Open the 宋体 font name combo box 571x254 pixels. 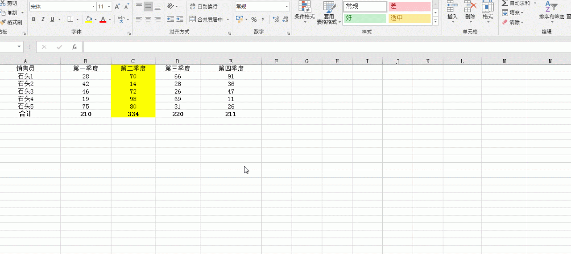62,7
